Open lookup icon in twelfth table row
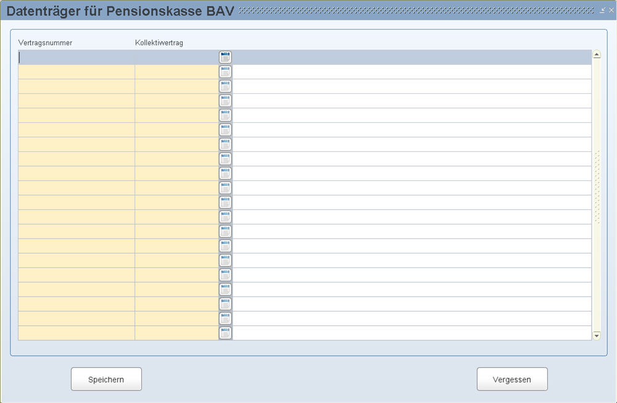Viewport: 617px width, 403px height. click(225, 217)
